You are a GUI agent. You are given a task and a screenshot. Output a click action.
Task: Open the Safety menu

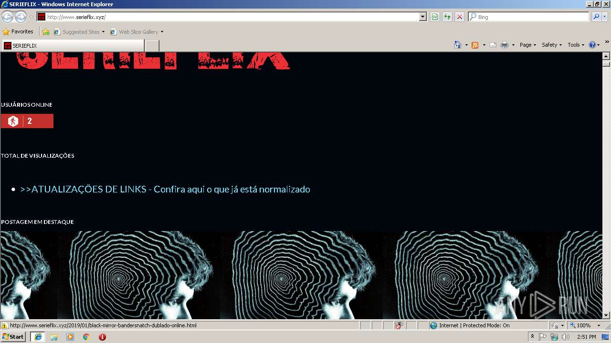(x=552, y=45)
